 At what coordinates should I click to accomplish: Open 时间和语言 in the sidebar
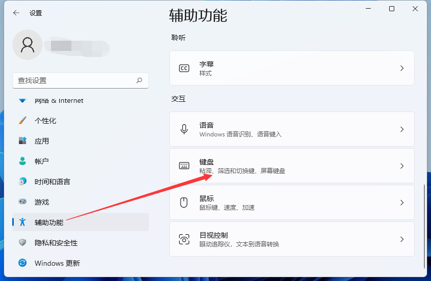point(52,182)
